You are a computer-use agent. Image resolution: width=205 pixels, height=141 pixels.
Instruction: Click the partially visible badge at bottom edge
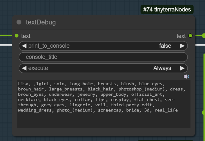[x=166, y=140]
